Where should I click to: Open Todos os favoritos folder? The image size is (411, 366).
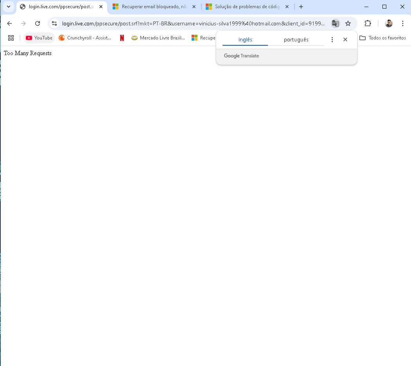click(x=382, y=38)
